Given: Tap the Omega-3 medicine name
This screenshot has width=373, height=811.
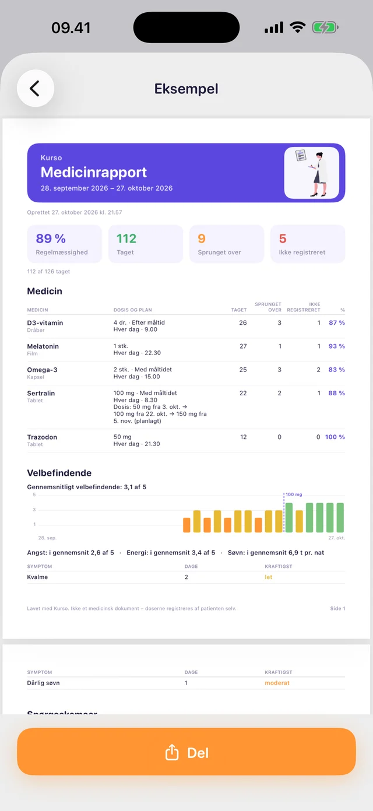Looking at the screenshot, I should point(42,370).
